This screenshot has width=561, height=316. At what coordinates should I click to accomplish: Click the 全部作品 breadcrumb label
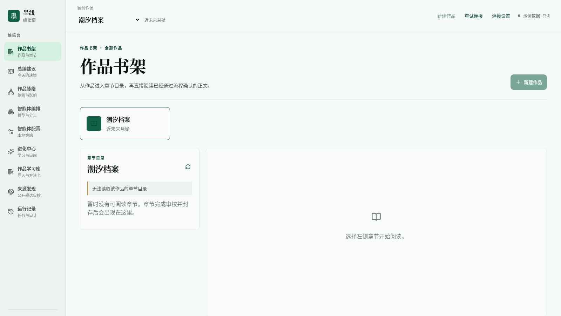tap(113, 48)
